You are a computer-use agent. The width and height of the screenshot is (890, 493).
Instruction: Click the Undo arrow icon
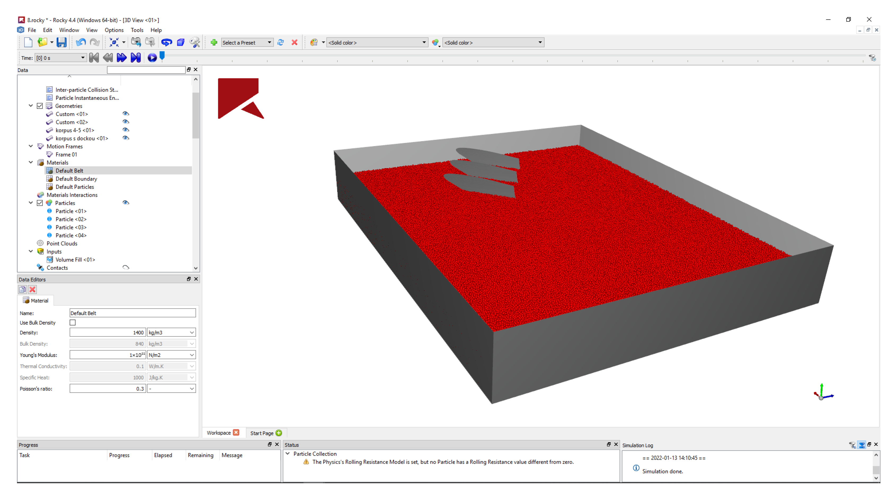(81, 42)
